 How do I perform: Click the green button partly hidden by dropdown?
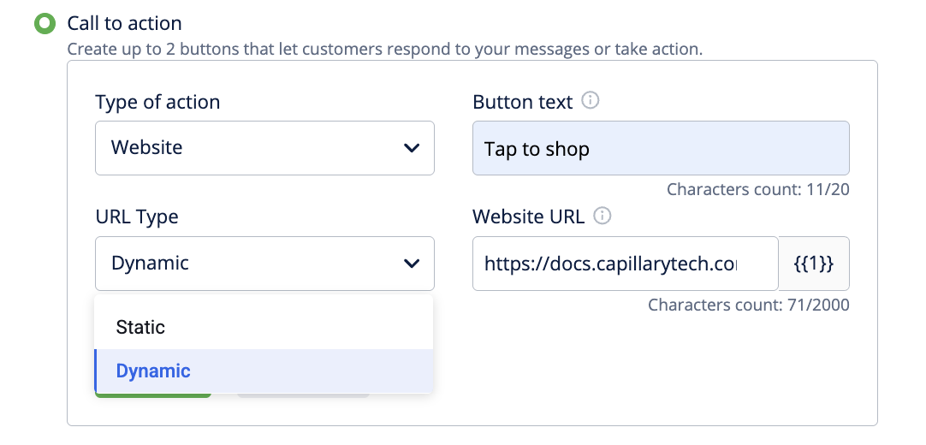[153, 395]
